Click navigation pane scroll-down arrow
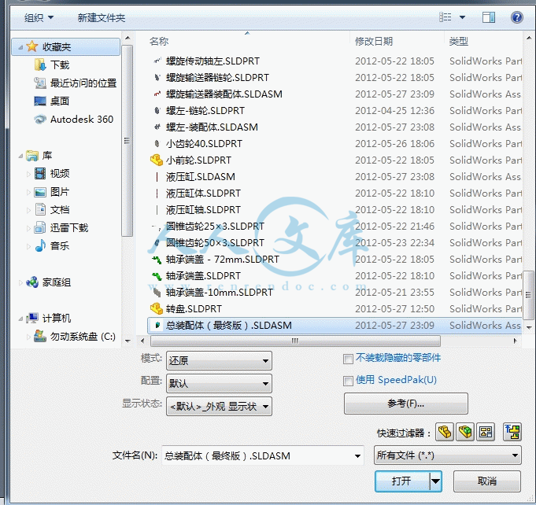 128,341
